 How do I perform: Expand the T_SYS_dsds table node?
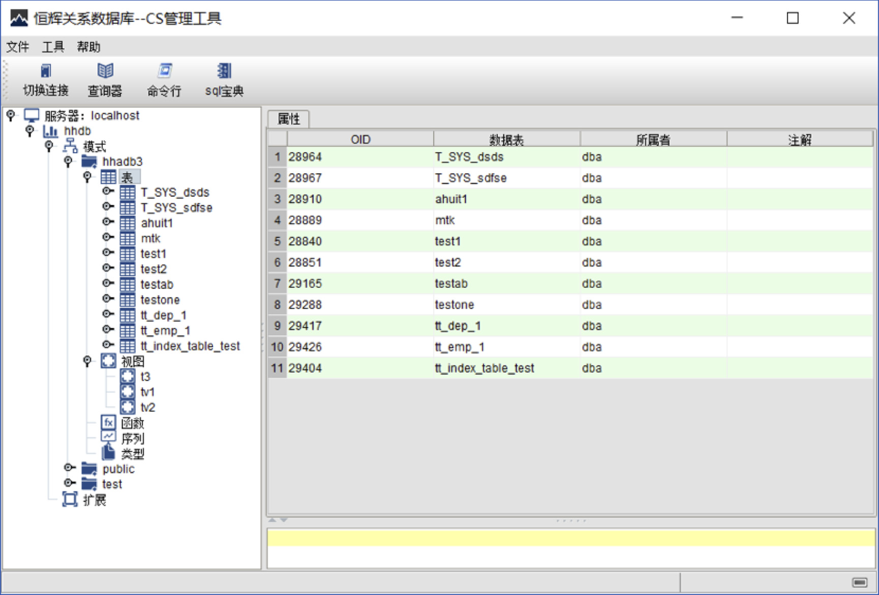click(107, 192)
